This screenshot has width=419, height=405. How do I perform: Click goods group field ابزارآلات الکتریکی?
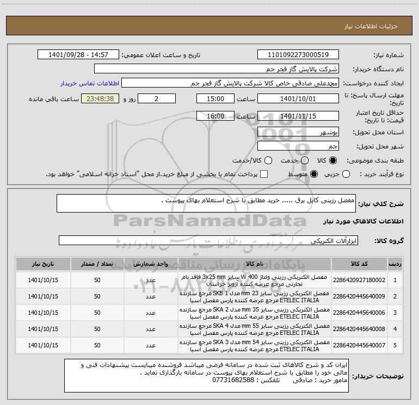point(208,240)
